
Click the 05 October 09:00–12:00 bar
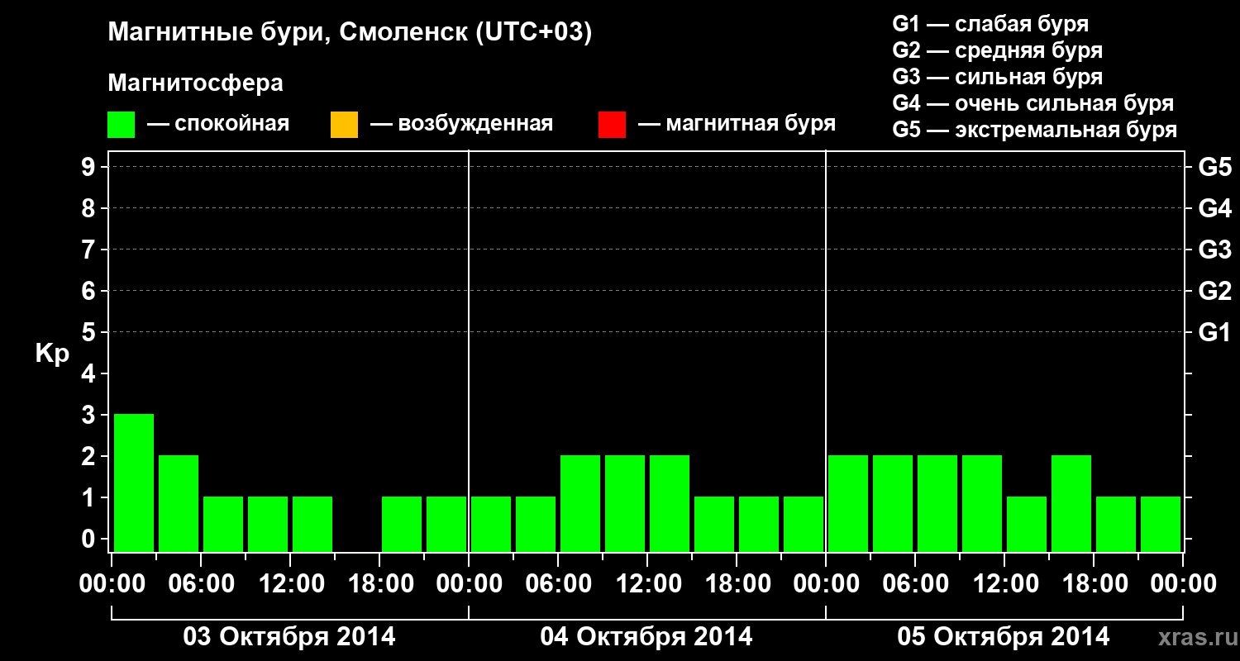982,503
